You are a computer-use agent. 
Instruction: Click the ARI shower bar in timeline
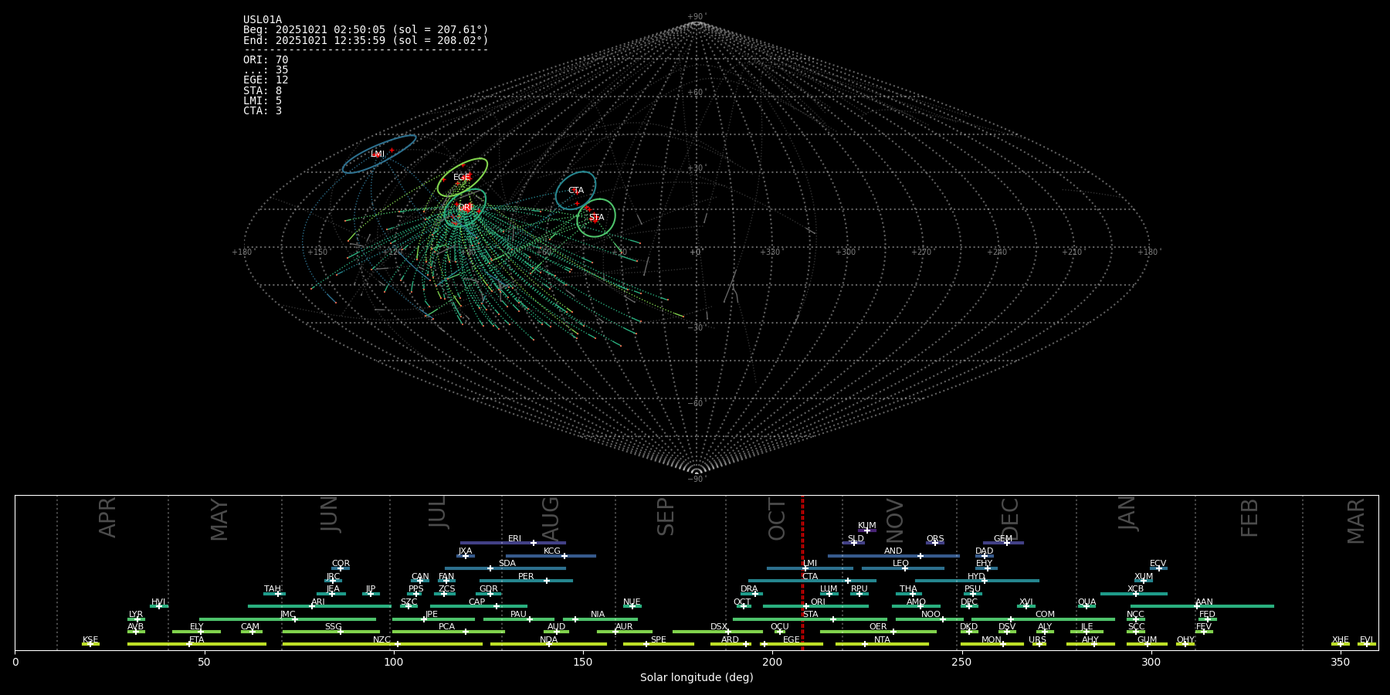(319, 606)
